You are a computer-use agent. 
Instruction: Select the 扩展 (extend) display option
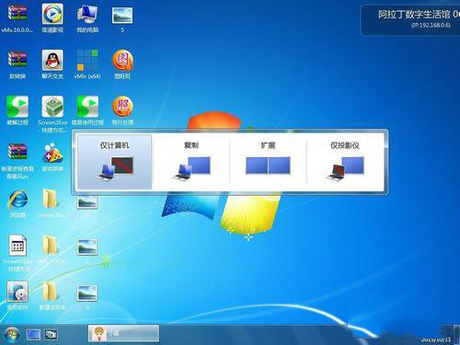(268, 162)
